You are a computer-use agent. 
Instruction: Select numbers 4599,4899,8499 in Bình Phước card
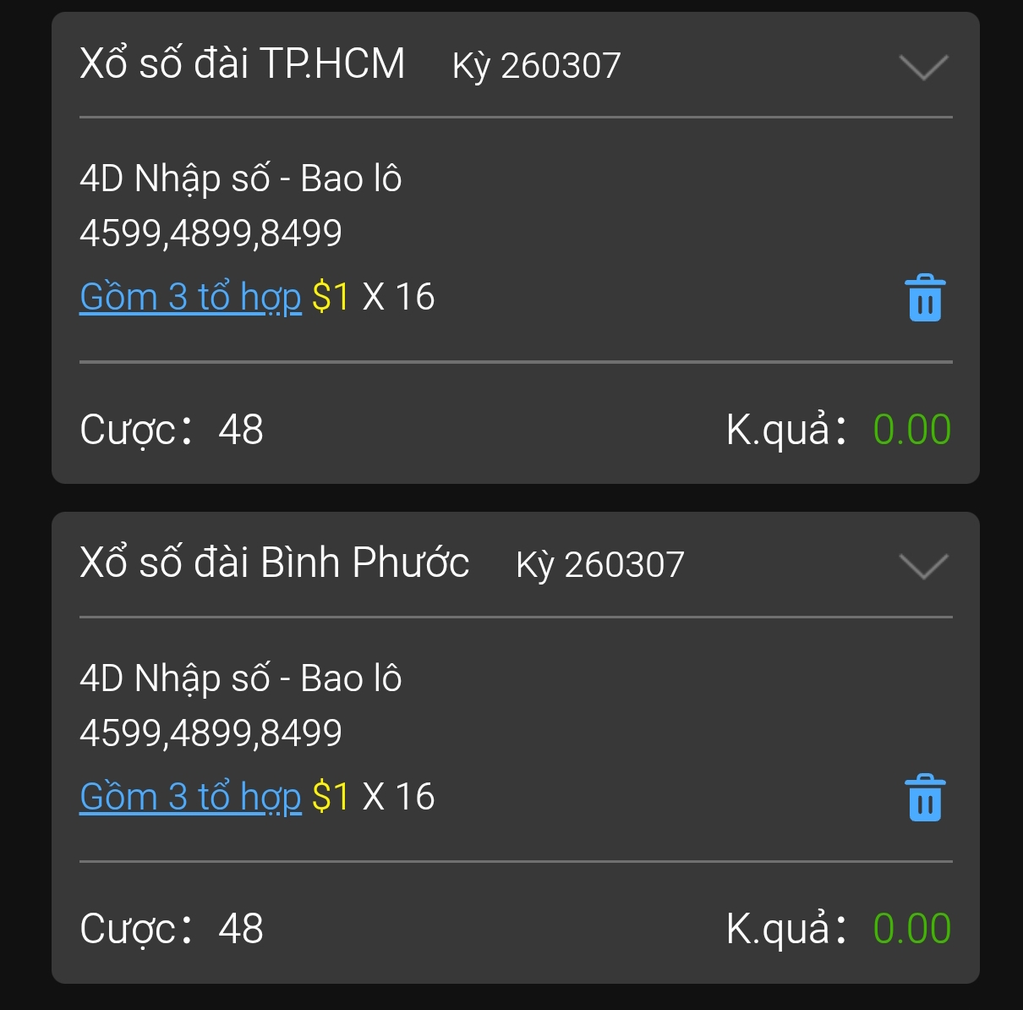(211, 733)
